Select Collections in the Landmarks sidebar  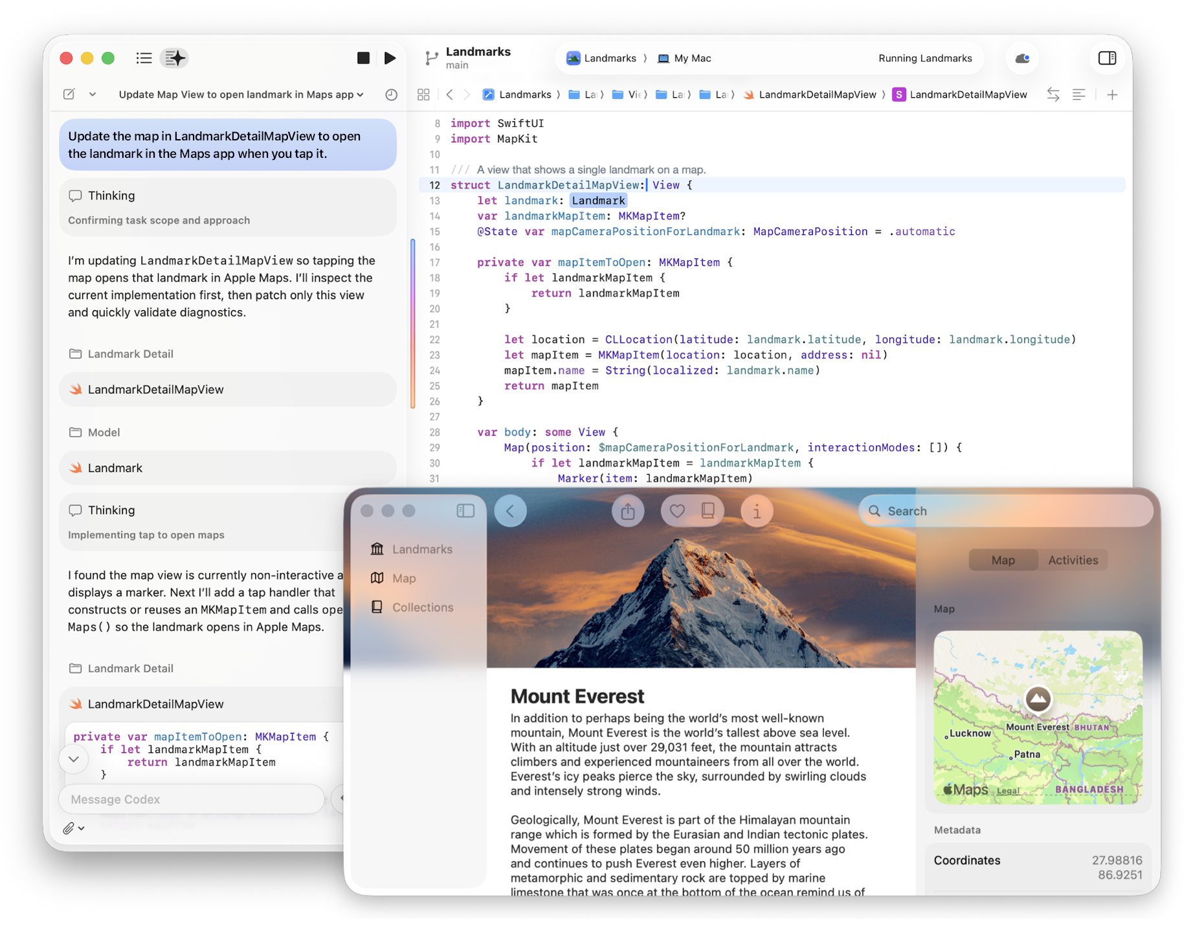click(x=422, y=607)
